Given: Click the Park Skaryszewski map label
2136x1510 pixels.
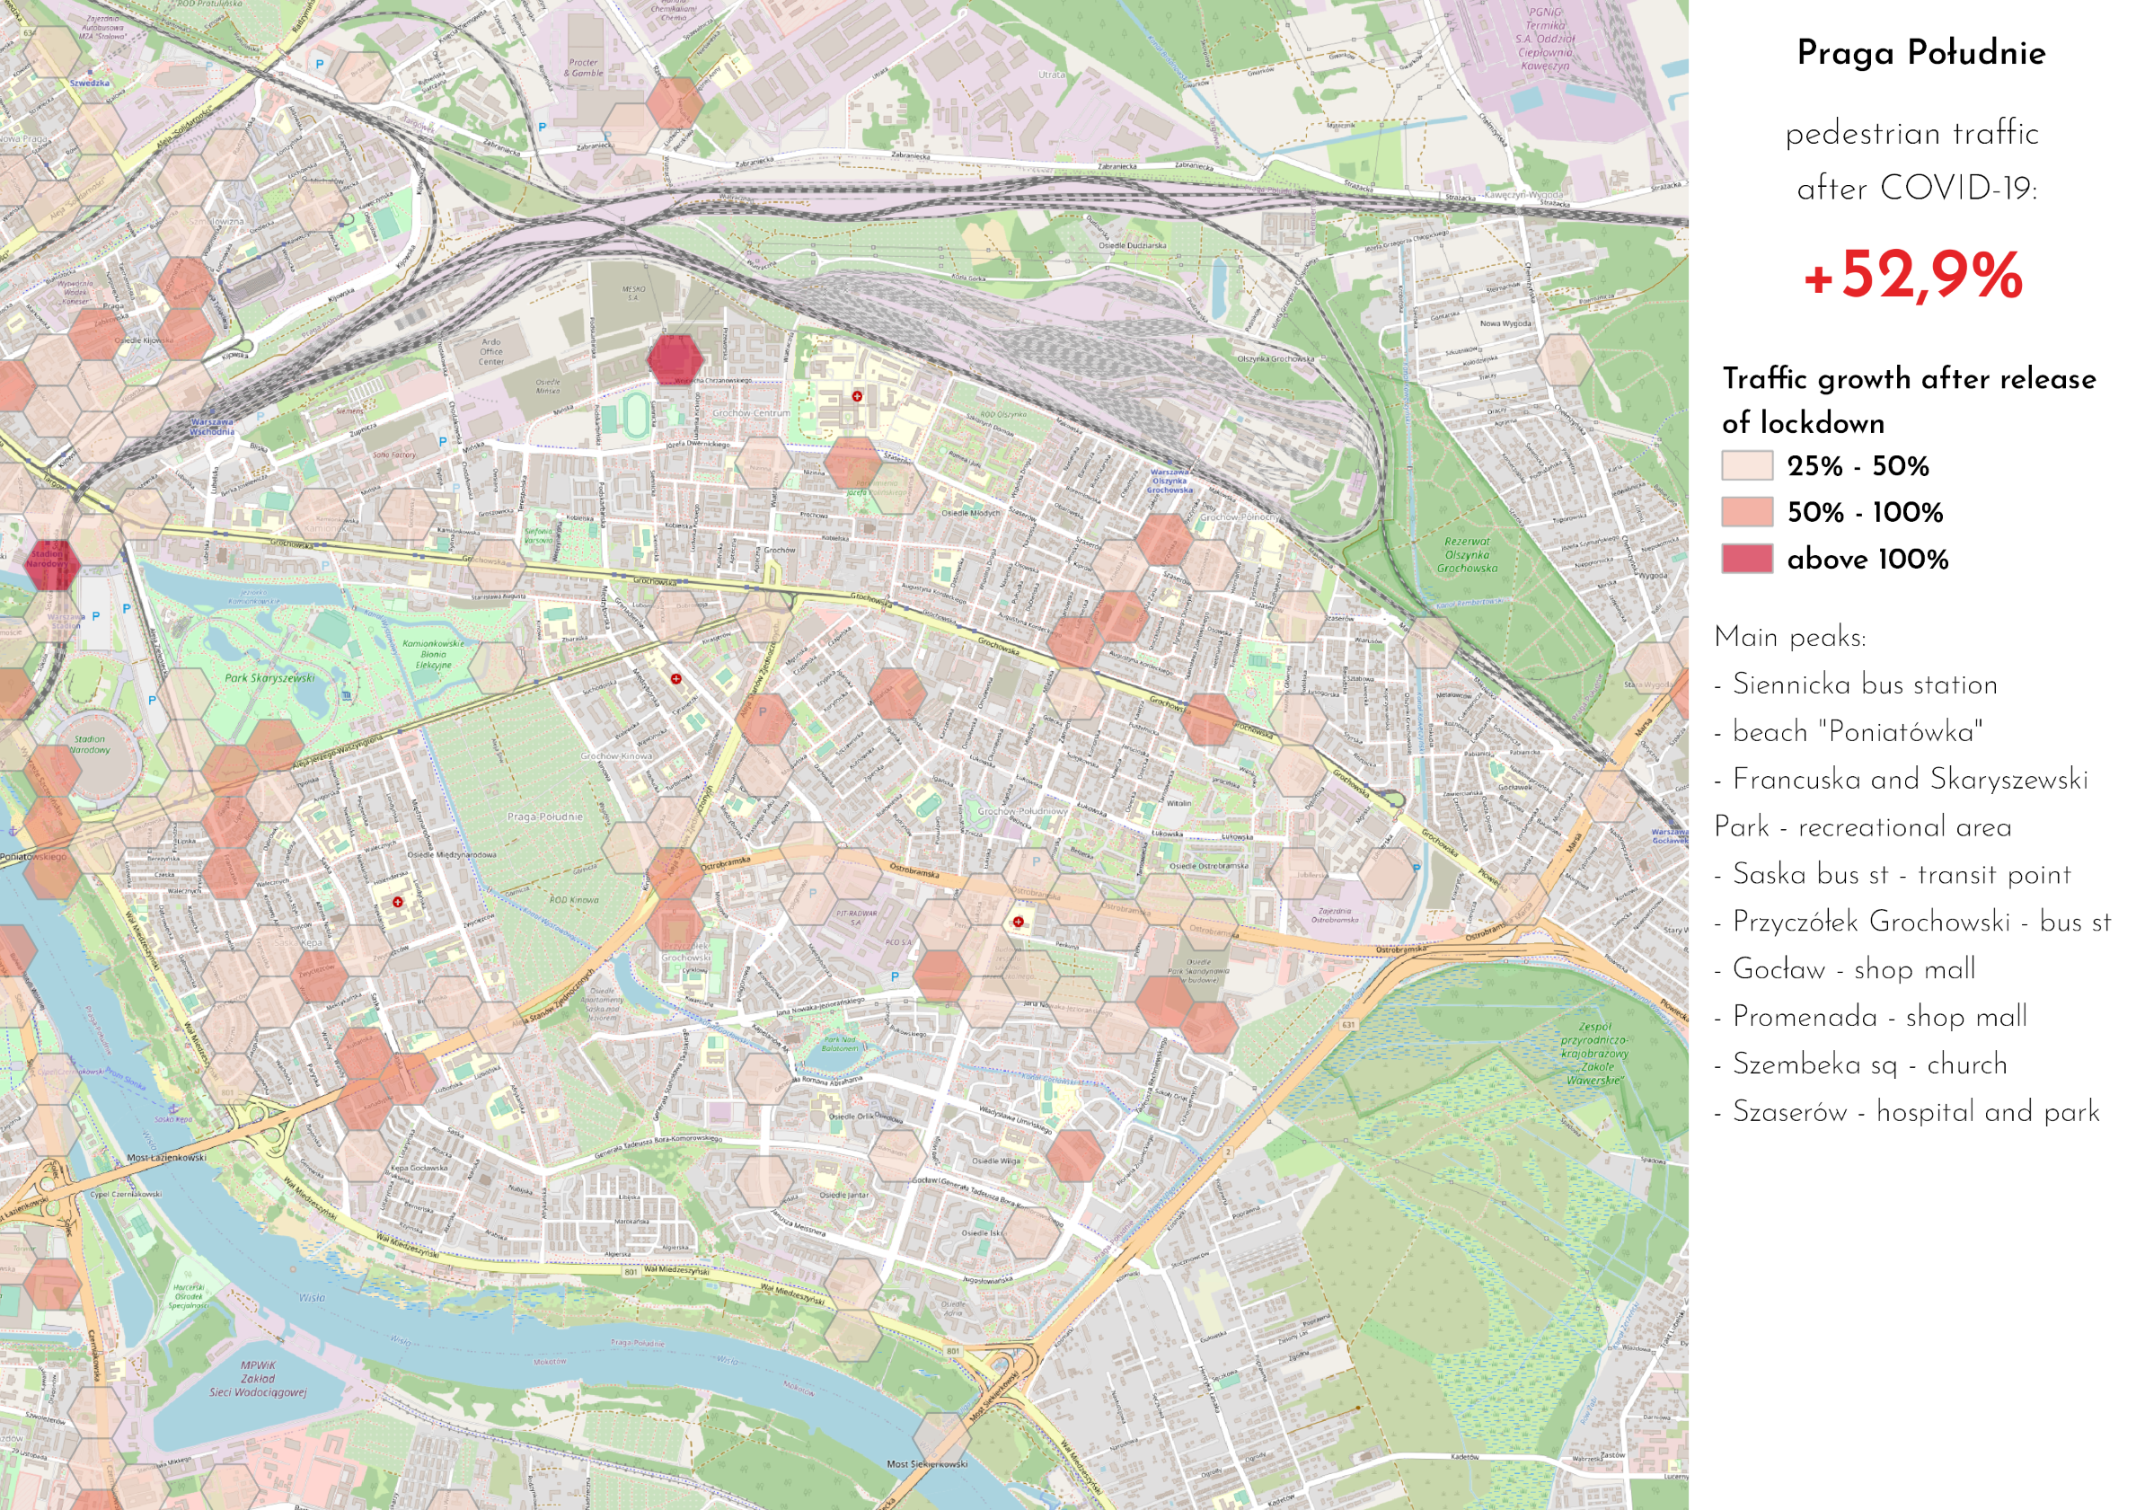Looking at the screenshot, I should click(x=269, y=678).
